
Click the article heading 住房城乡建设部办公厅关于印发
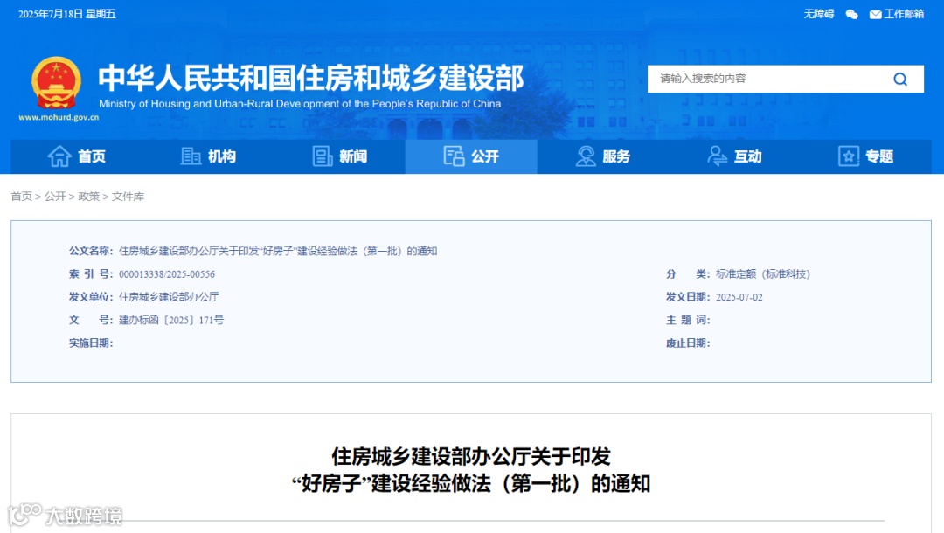point(471,457)
